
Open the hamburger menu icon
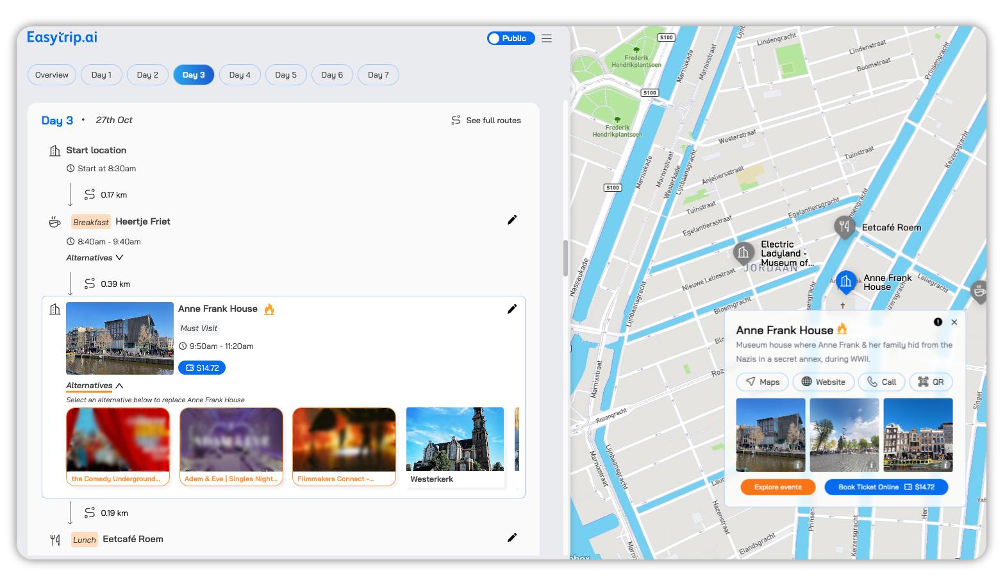click(546, 38)
